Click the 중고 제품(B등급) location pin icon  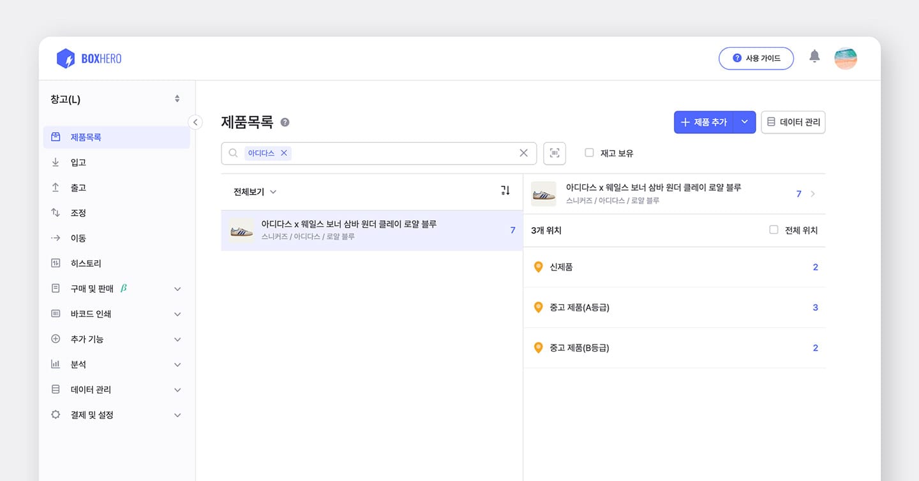(x=538, y=348)
